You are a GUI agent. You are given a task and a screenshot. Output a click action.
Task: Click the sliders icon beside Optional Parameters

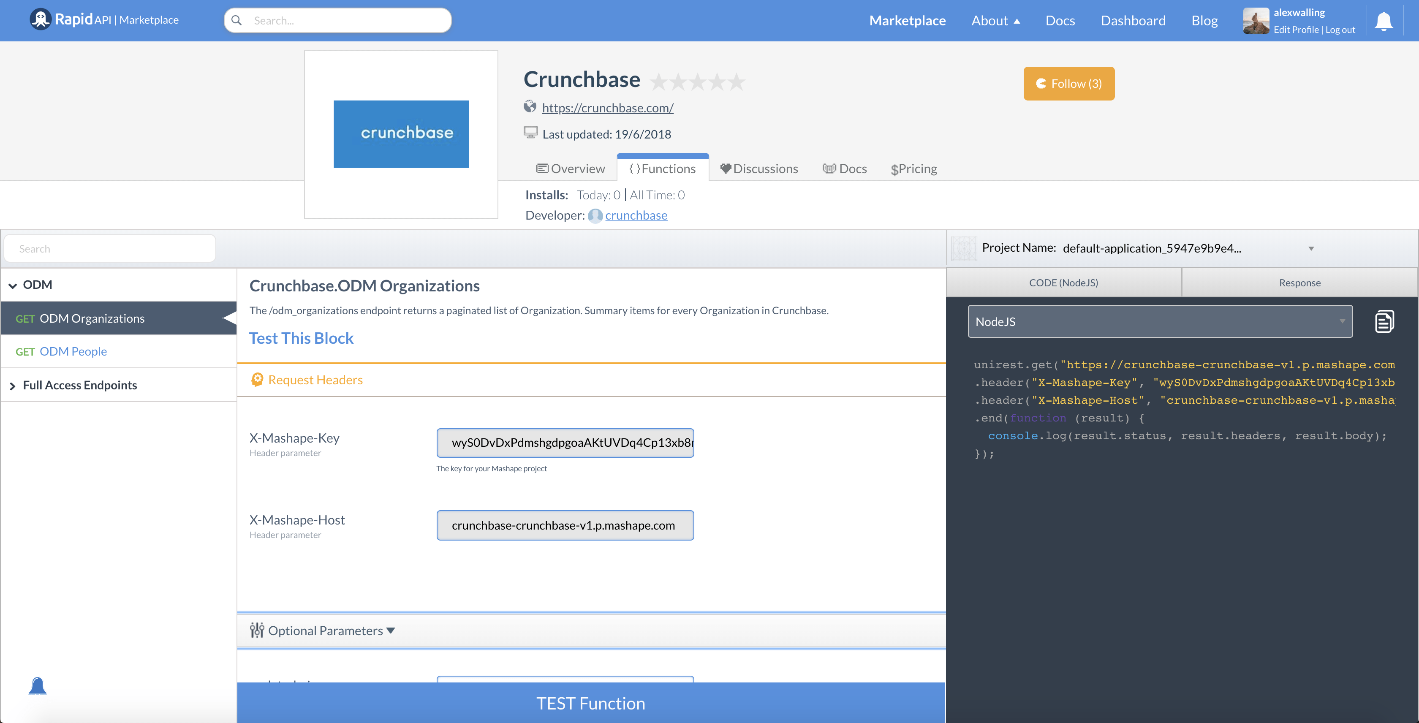(x=257, y=630)
